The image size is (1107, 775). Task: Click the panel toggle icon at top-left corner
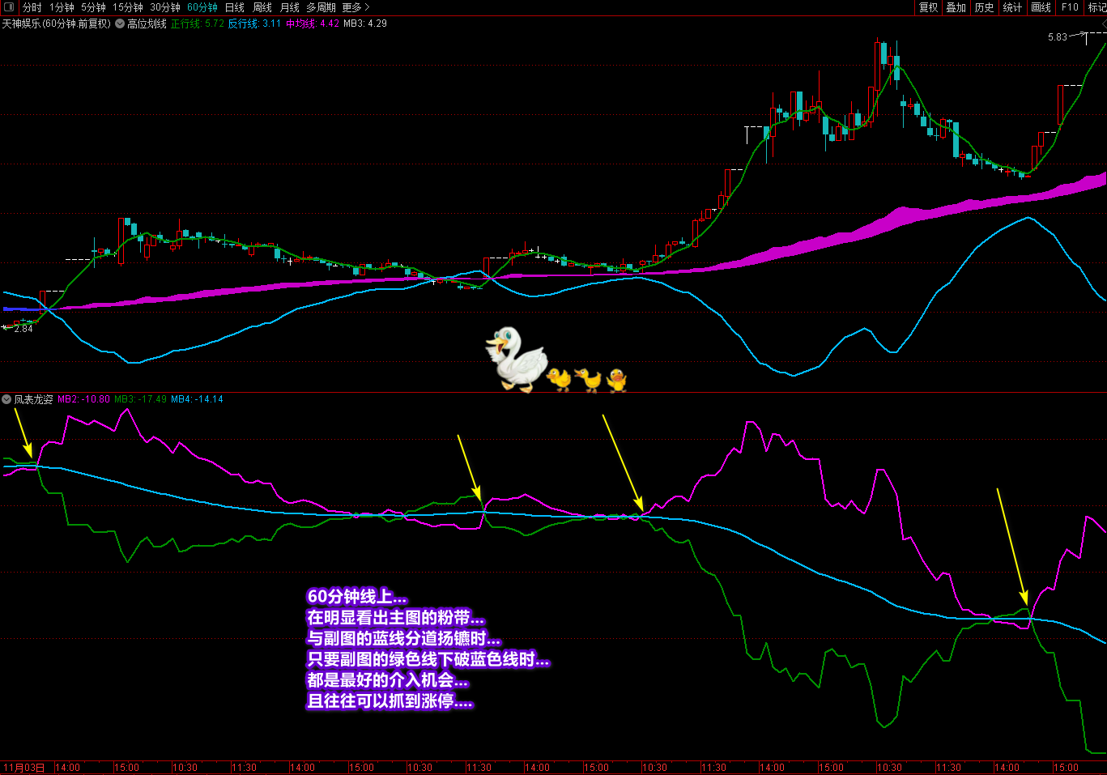point(9,7)
